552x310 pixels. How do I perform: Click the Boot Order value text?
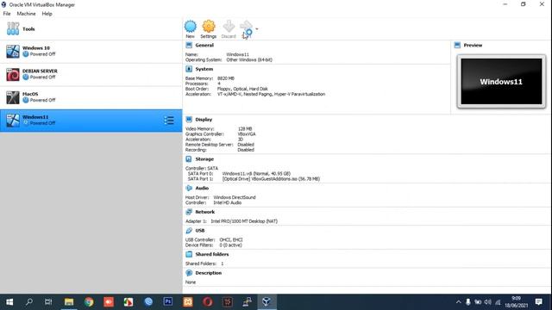tap(242, 89)
